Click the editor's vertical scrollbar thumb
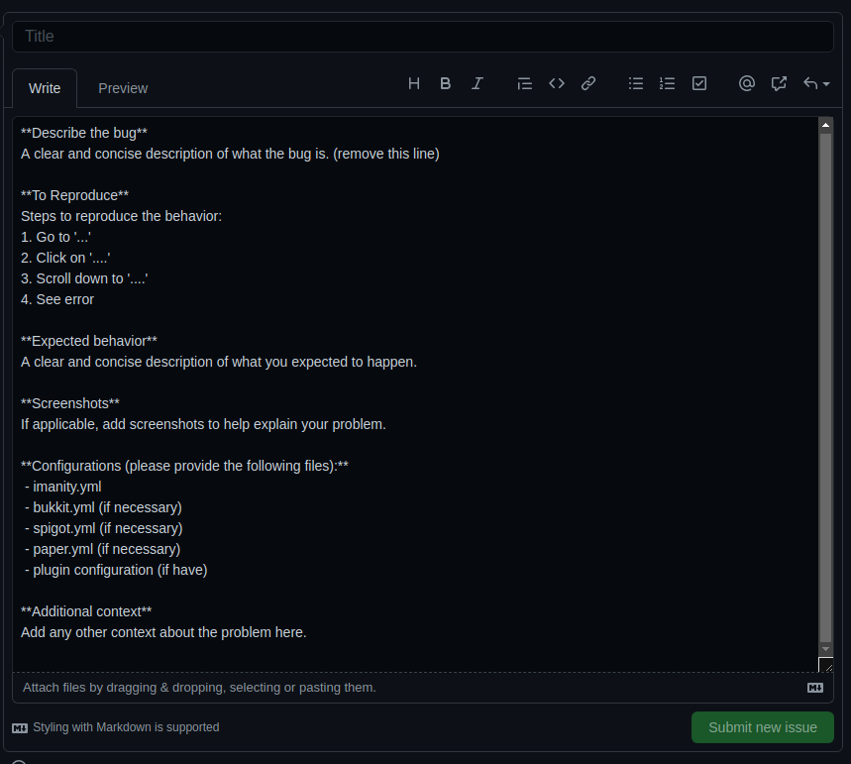Screen dimensions: 851x764 pos(825,387)
